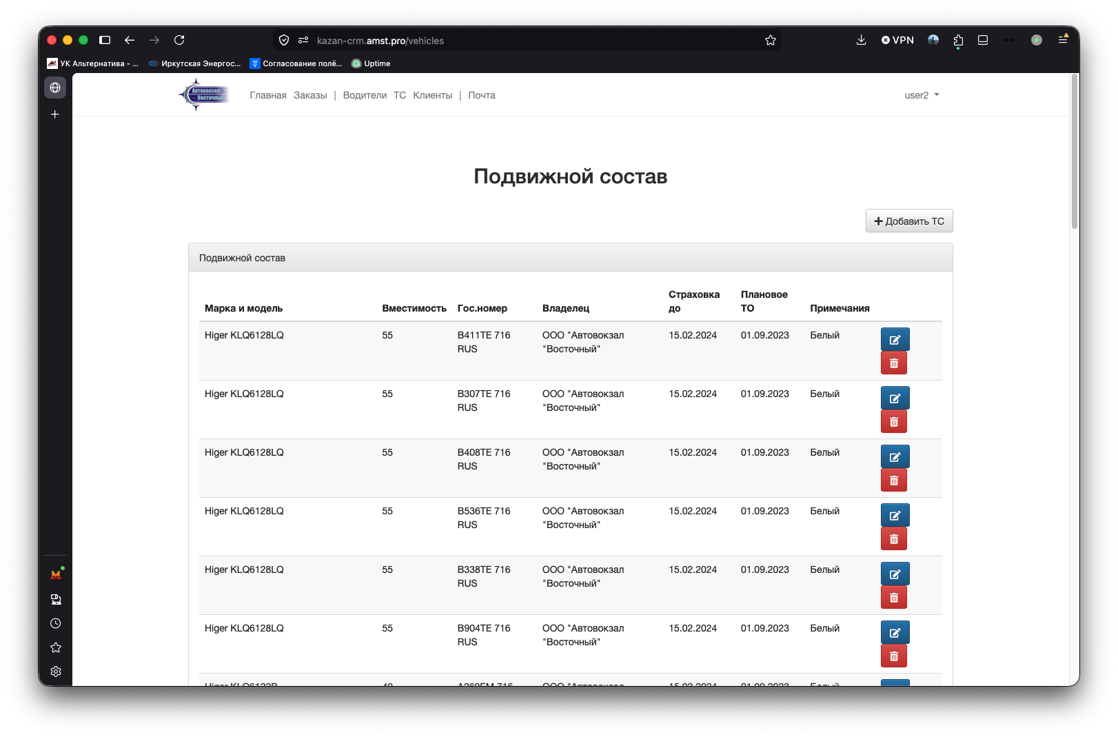The width and height of the screenshot is (1118, 737).
Task: Open the УК Альтернатива bookmark
Action: click(92, 63)
